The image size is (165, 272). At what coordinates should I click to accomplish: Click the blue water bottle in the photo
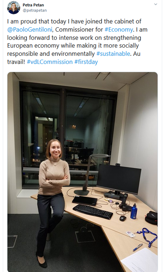134,211
